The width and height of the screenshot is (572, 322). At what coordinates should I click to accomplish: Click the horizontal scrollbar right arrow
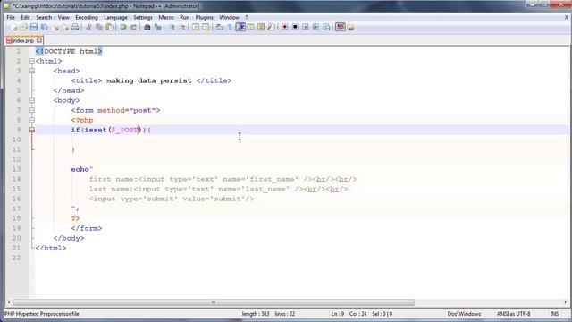(566, 302)
